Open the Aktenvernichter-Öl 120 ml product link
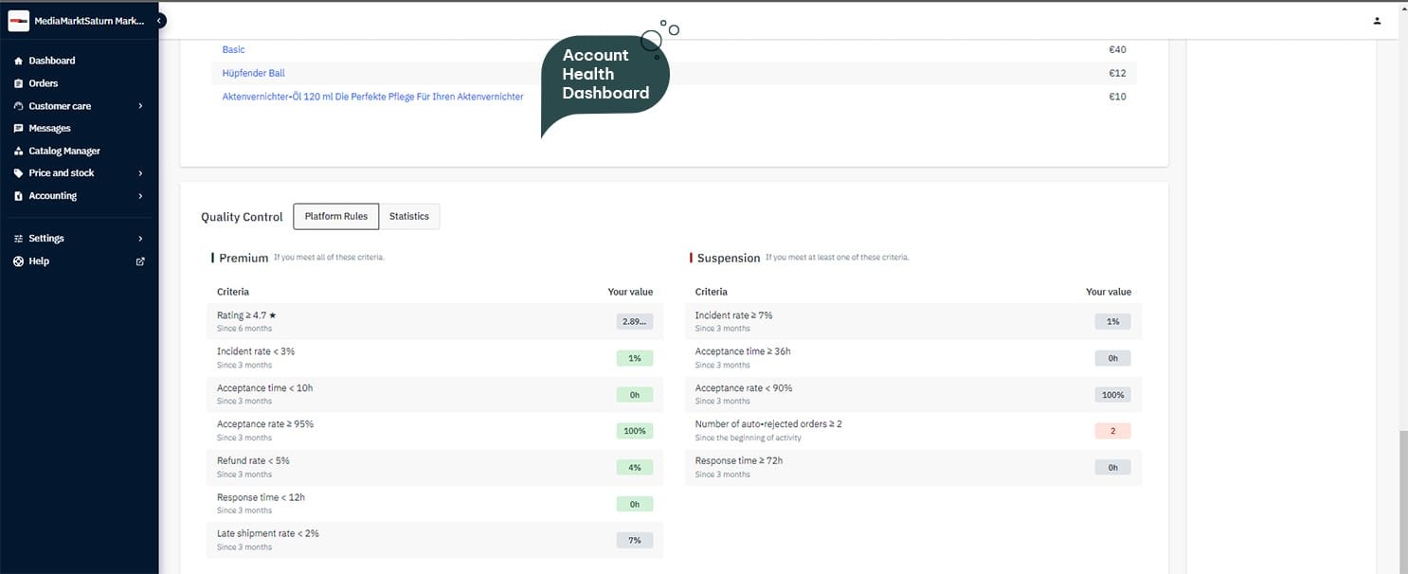The width and height of the screenshot is (1408, 574). click(x=372, y=97)
